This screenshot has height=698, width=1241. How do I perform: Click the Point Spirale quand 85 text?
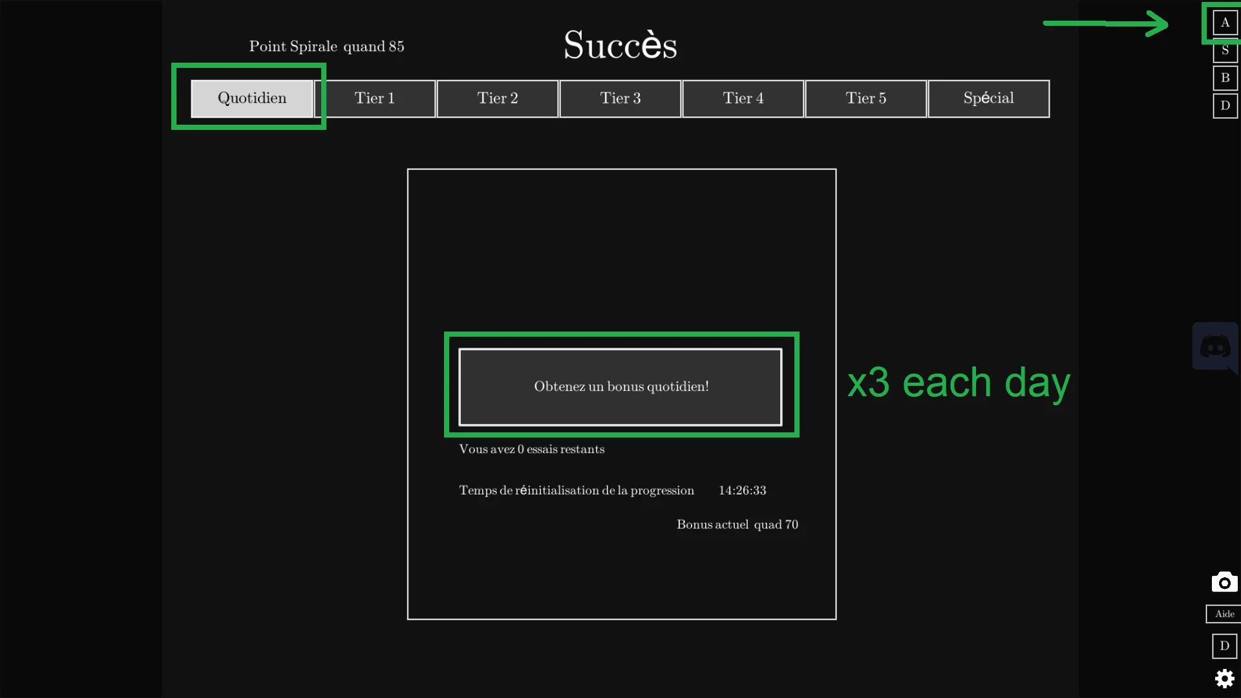point(326,47)
